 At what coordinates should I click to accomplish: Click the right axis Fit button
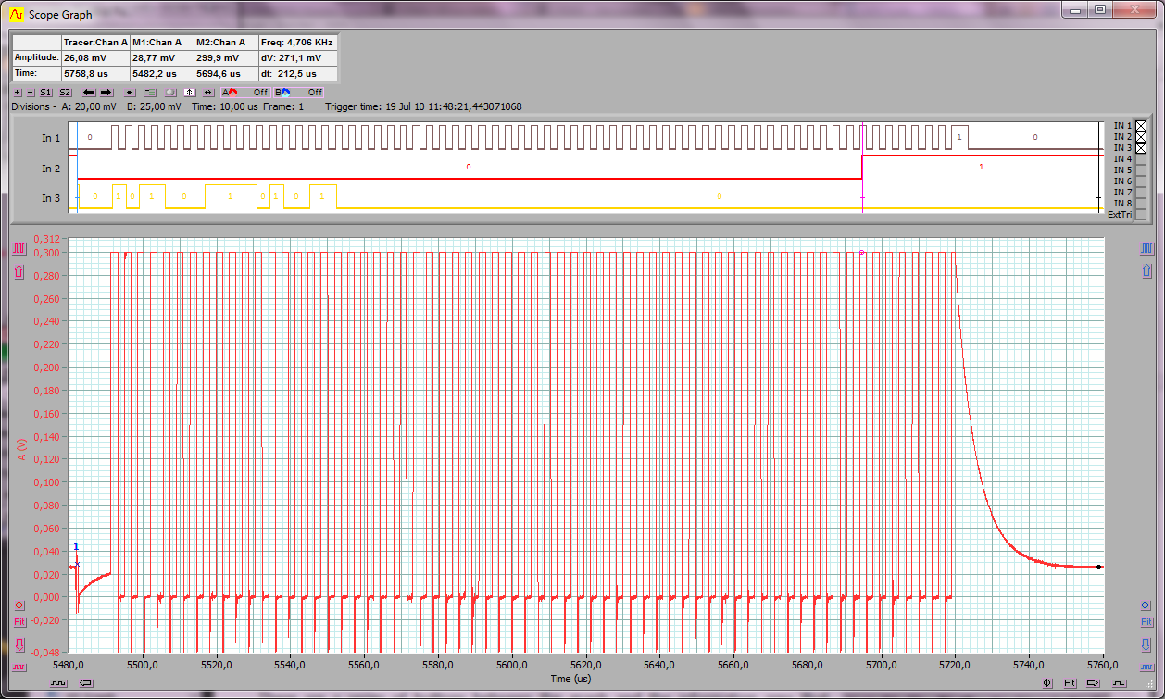point(1147,622)
